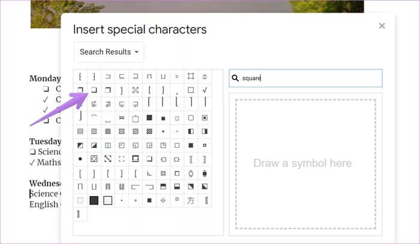Insert the square with diagonal double arrow

(x=108, y=159)
